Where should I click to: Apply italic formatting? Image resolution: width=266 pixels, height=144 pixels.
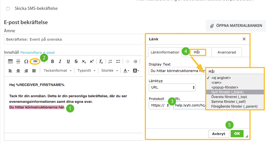[x=60, y=61]
